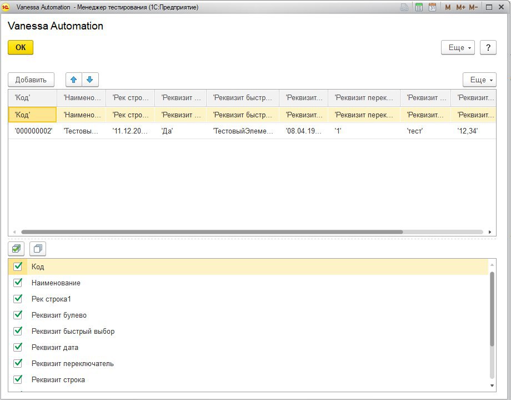Click the M memory button in title bar
This screenshot has height=400, width=511.
coord(448,7)
